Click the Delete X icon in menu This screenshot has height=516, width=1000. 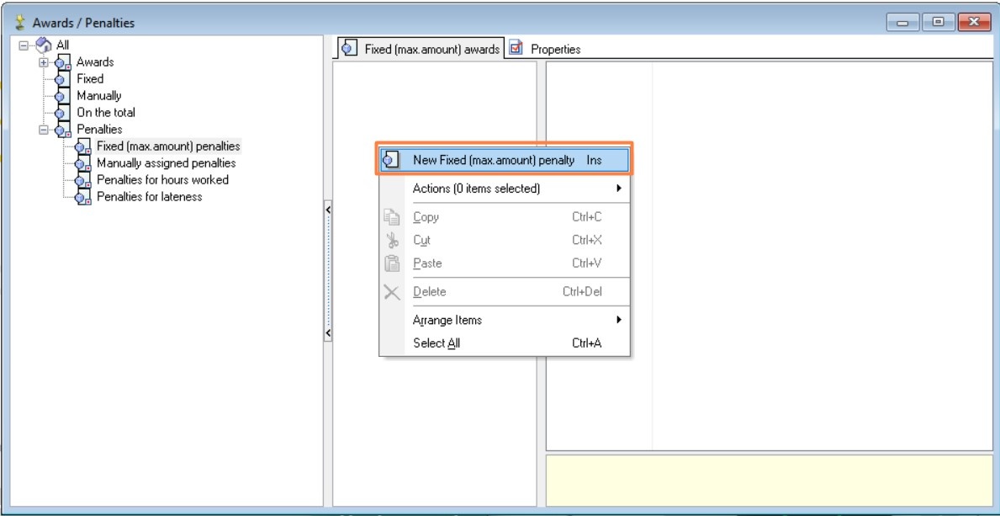[x=391, y=292]
